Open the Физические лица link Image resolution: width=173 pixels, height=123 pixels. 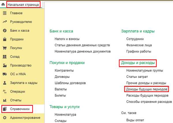(139, 45)
